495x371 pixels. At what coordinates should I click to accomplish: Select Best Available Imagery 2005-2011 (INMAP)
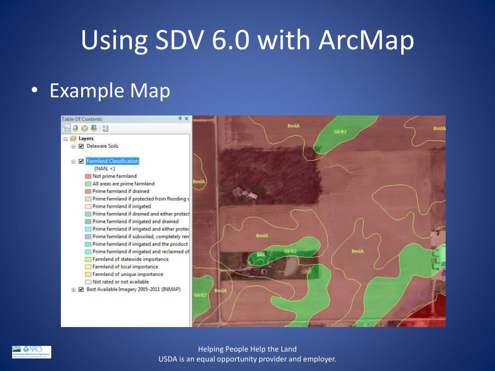[x=133, y=289]
